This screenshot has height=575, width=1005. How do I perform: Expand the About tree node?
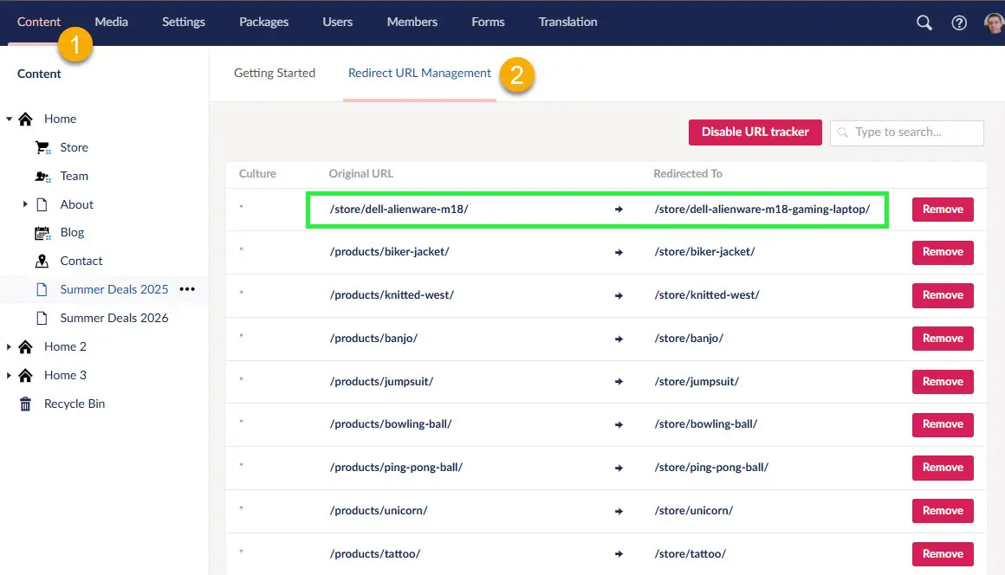coord(26,204)
